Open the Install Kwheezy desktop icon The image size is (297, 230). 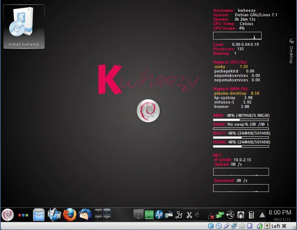coord(24,27)
